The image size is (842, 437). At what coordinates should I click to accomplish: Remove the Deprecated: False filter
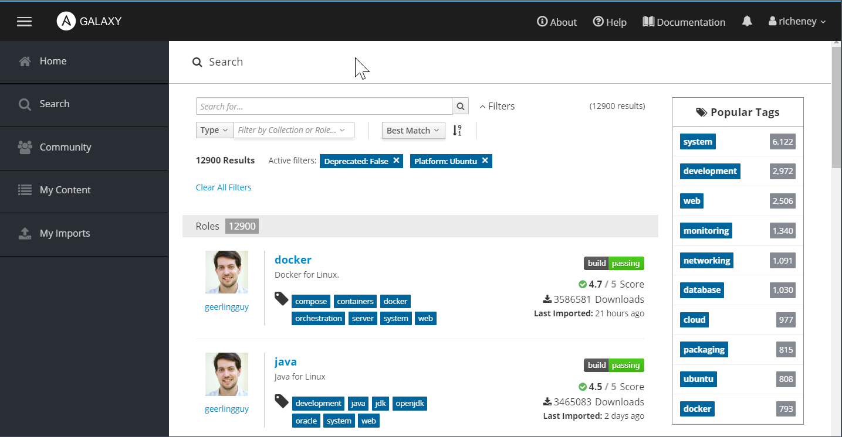tap(397, 161)
